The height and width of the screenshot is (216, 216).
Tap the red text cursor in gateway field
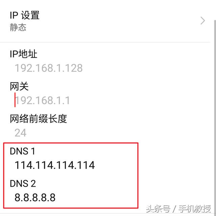(x=15, y=100)
